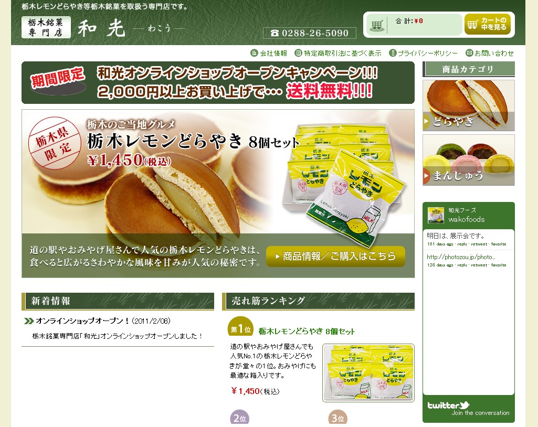The height and width of the screenshot is (427, 538).
Task: Click the shopping cart icon beside 合計
Action: pos(377,25)
